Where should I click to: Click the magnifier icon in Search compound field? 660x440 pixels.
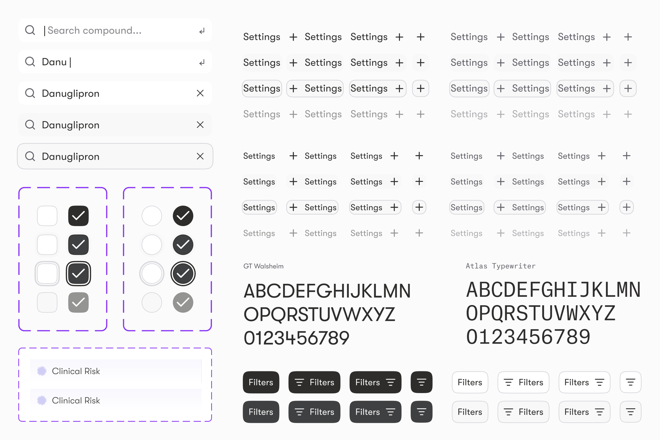point(30,30)
